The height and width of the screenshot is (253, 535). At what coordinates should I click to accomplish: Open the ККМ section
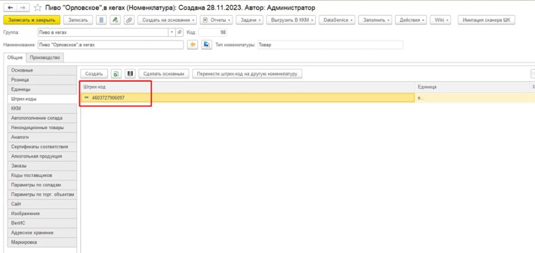(x=42, y=108)
